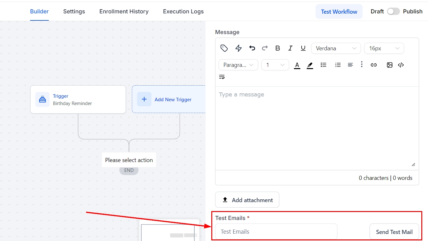Click the lightning bolt trigger link icon

[x=238, y=48]
